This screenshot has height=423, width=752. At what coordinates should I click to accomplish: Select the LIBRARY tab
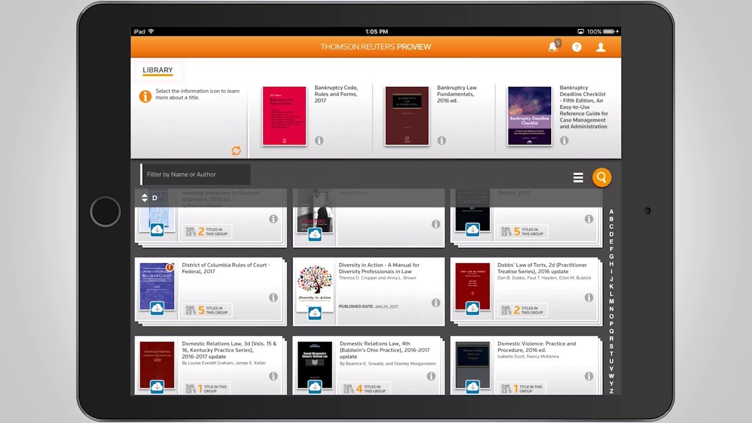157,70
